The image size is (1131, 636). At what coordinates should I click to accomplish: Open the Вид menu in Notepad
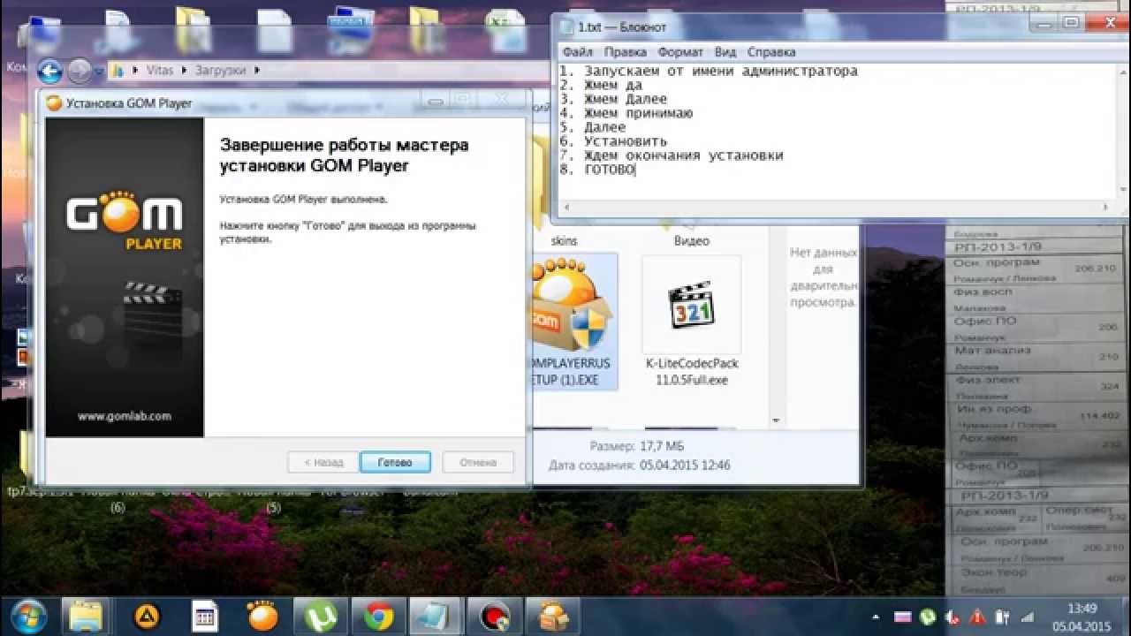pyautogui.click(x=725, y=52)
